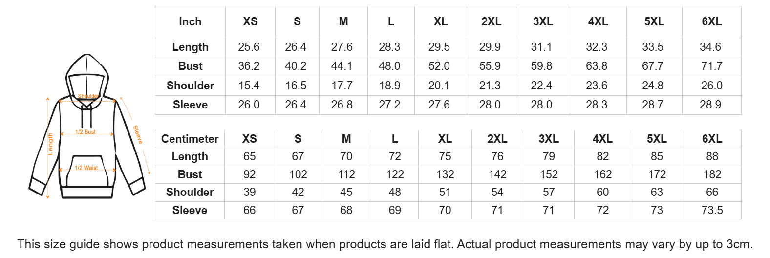Click the 182 bust value in centimeter table
770x258 pixels.
(712, 174)
